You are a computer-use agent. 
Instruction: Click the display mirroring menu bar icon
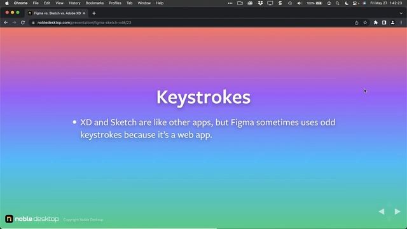pos(270,3)
